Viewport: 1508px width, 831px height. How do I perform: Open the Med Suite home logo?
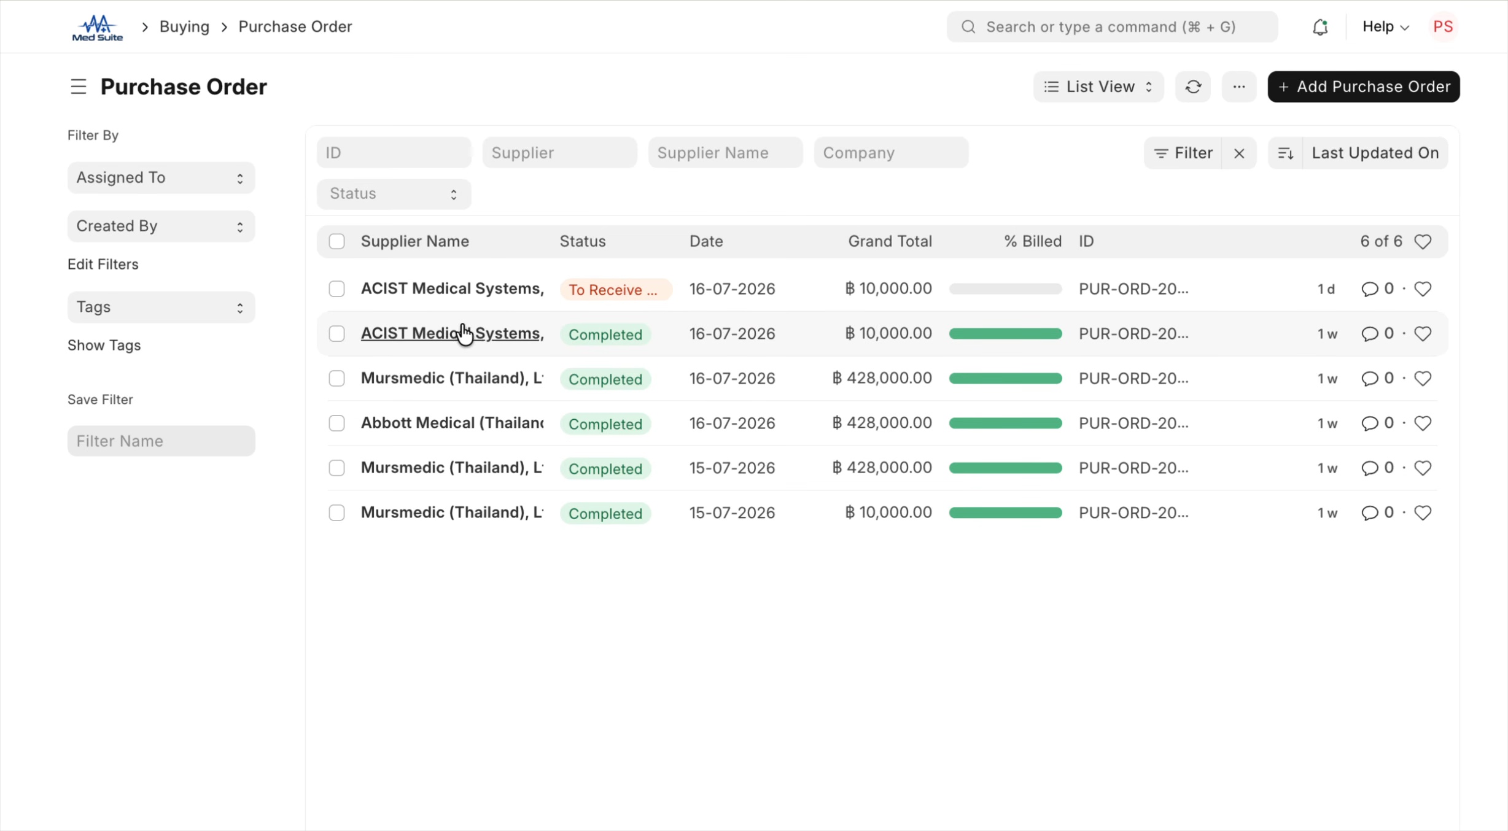pyautogui.click(x=98, y=28)
